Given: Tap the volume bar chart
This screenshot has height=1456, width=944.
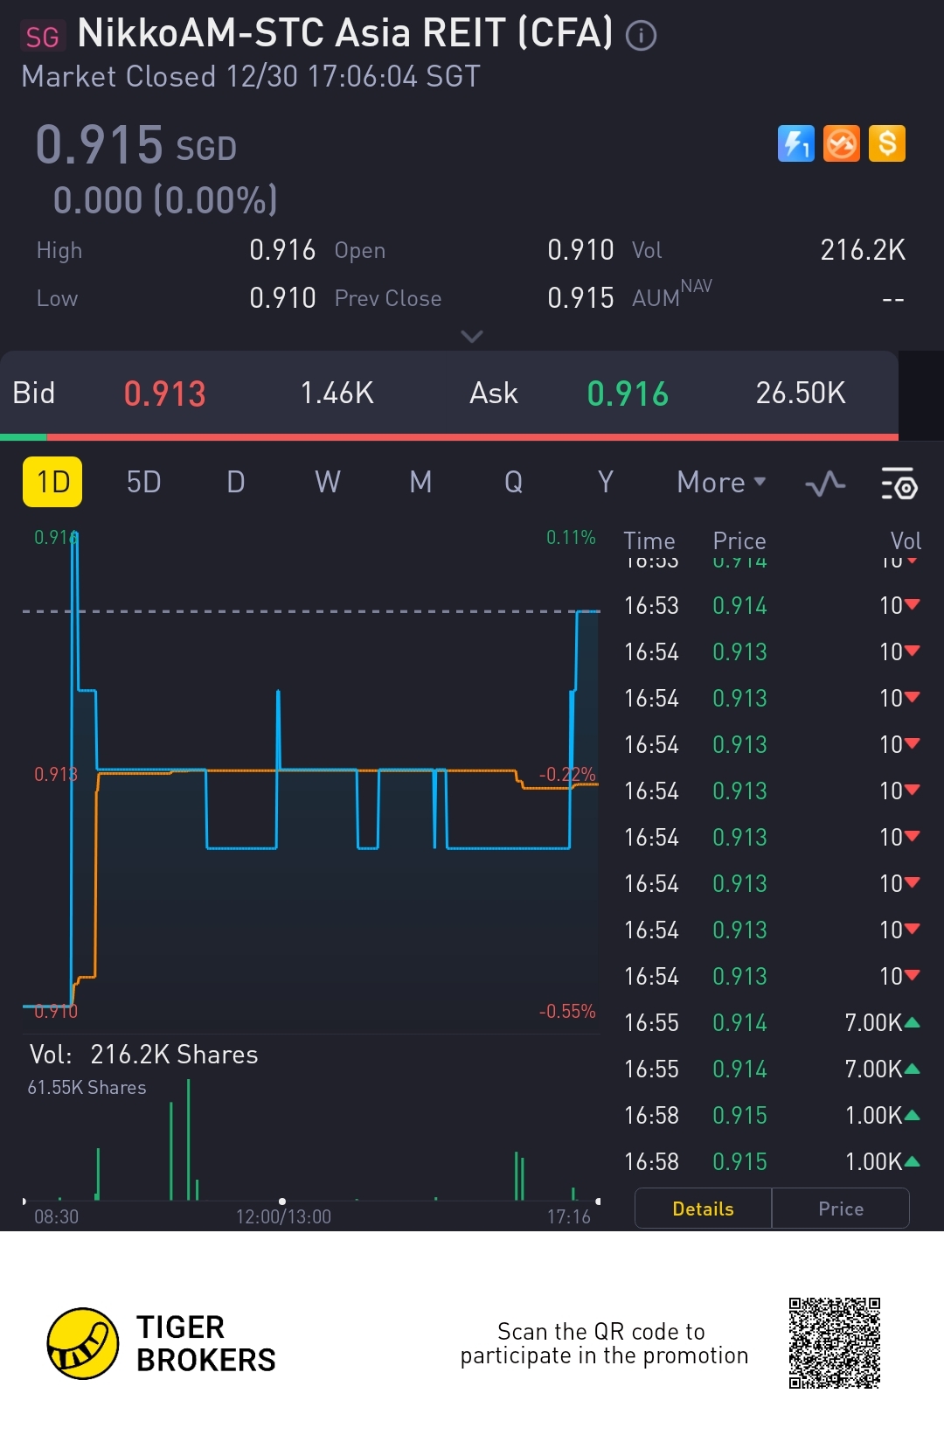Looking at the screenshot, I should [x=311, y=1140].
